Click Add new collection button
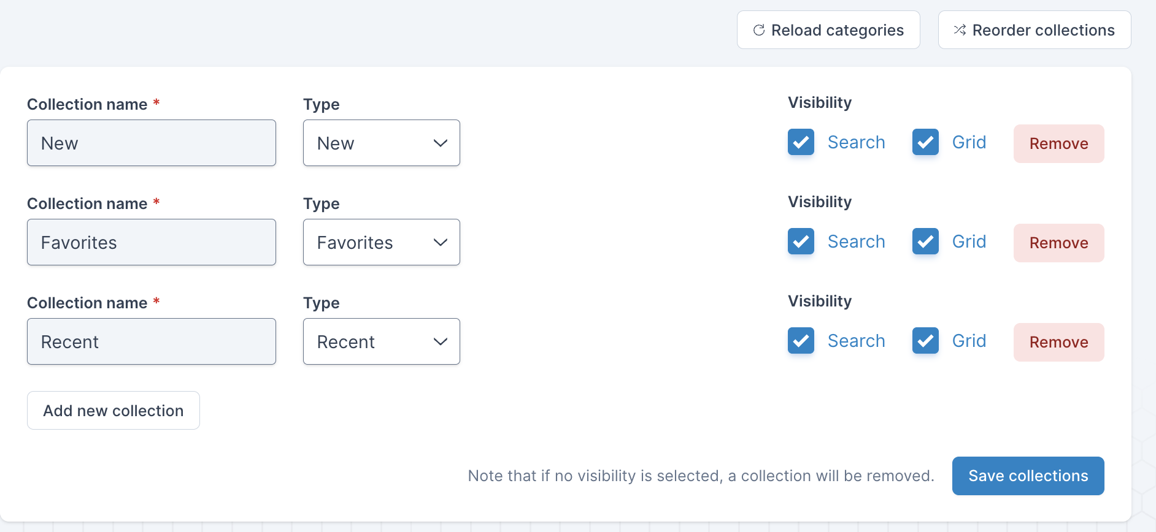 pos(114,411)
